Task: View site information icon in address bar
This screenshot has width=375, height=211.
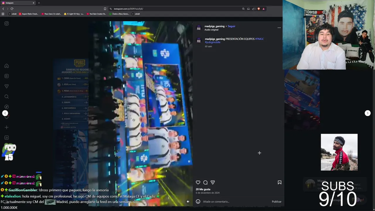Action: point(110,9)
